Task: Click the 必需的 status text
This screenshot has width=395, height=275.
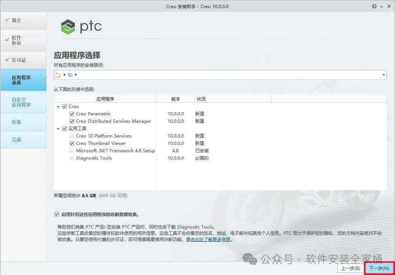Action: (202, 158)
